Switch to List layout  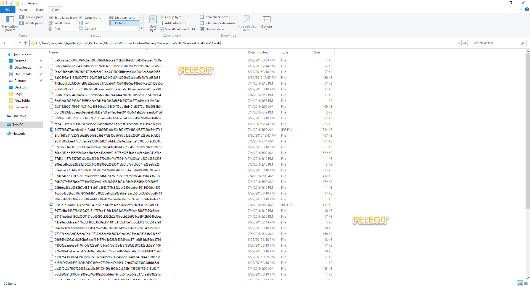pyautogui.click(x=84, y=23)
